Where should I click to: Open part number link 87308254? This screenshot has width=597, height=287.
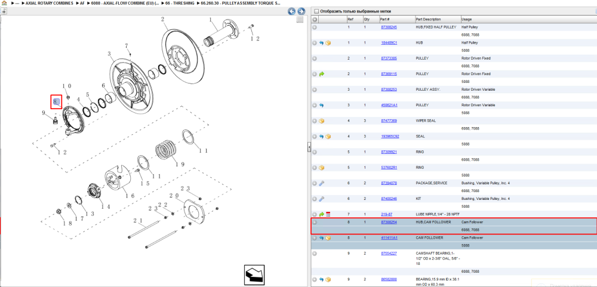coord(389,223)
